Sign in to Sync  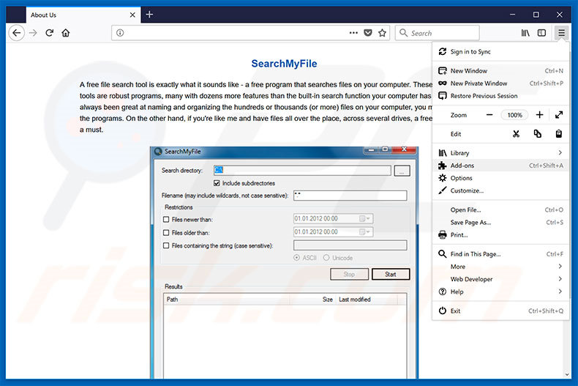pyautogui.click(x=501, y=52)
